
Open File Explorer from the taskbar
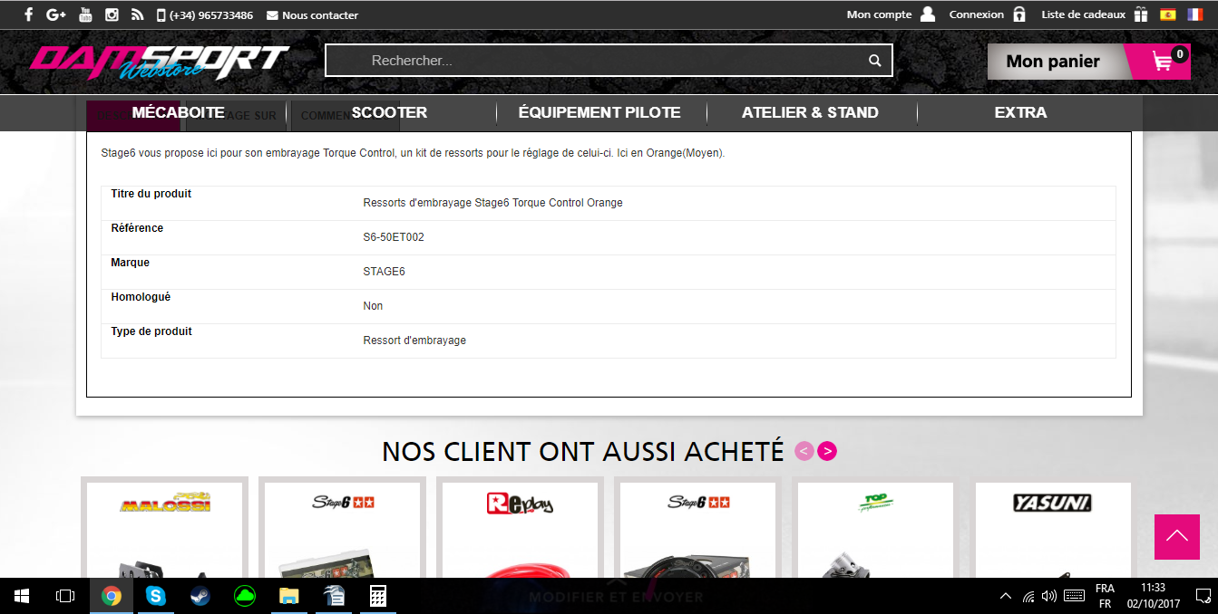[x=289, y=596]
